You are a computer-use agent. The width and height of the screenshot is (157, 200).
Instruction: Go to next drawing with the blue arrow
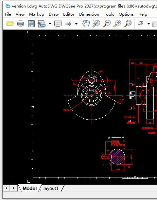(x=68, y=24)
